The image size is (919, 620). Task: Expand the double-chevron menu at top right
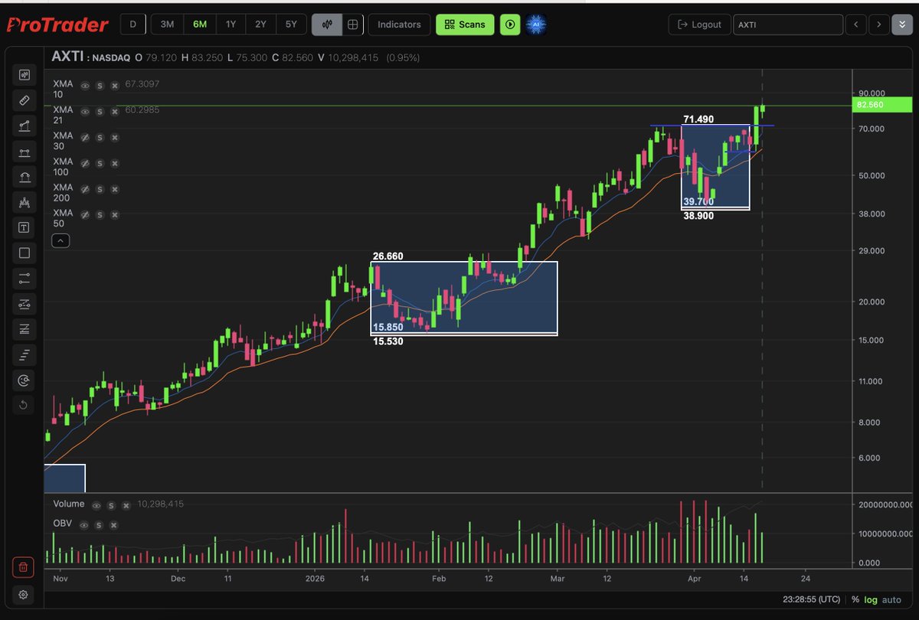pyautogui.click(x=901, y=24)
